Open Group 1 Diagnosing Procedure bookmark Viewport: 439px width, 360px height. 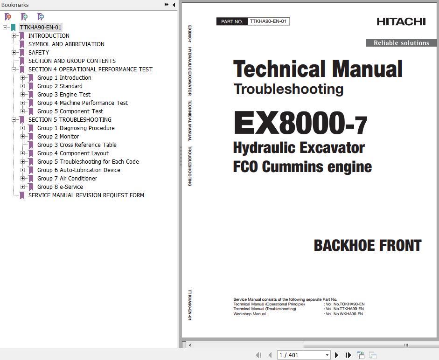76,128
